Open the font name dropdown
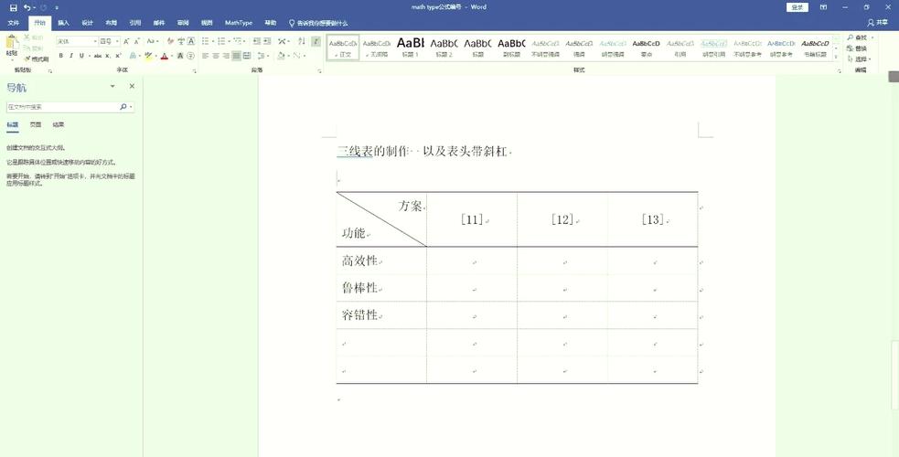The height and width of the screenshot is (457, 899). tap(95, 41)
